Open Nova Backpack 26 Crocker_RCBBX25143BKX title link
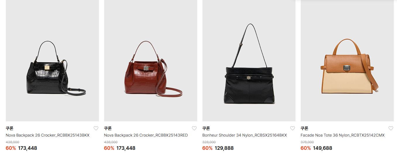 point(48,135)
